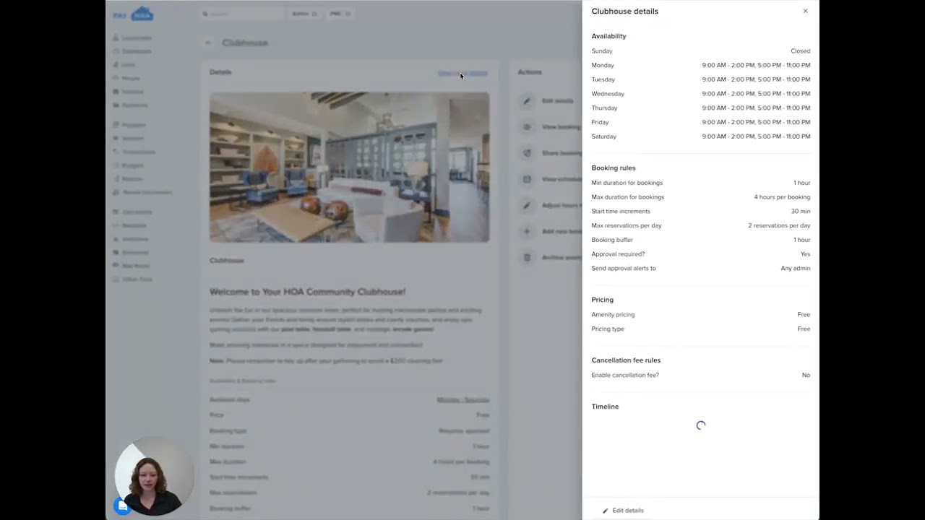Click the calendar icon for View schedule
Viewport: 925px width, 520px height.
pos(527,179)
